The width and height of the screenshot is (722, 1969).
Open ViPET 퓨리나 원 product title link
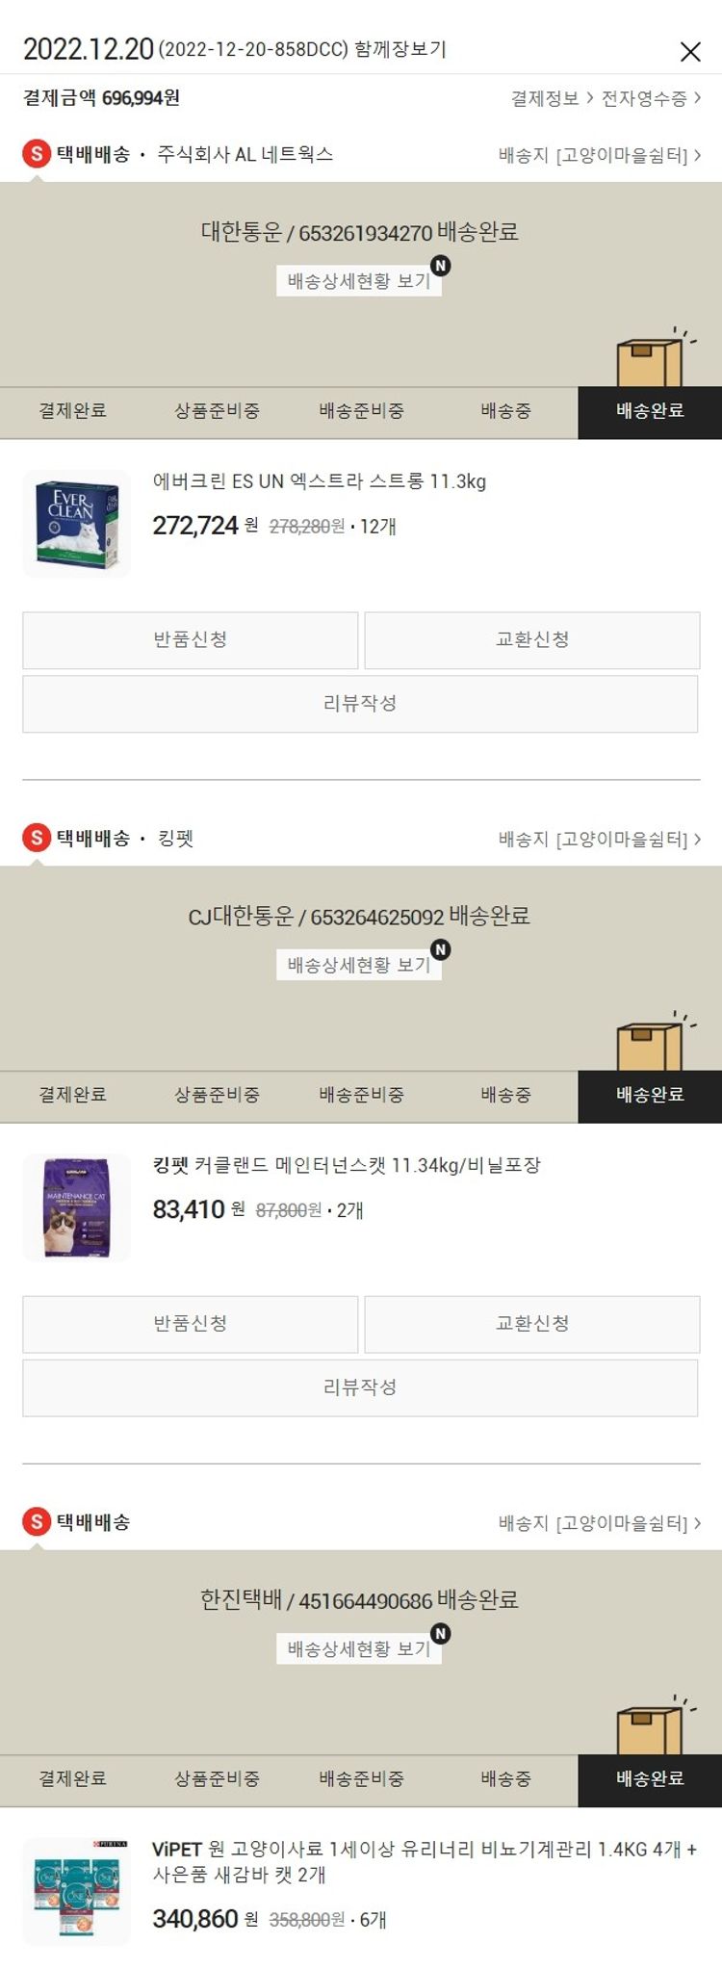point(425,1861)
